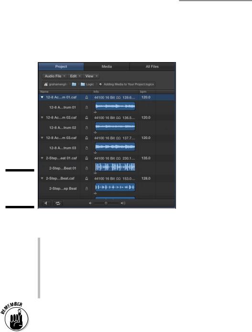Click the anchor marker under 12-8 A...trum 01 waveform
Screen dimensions: 252x332
pyautogui.click(x=95, y=112)
